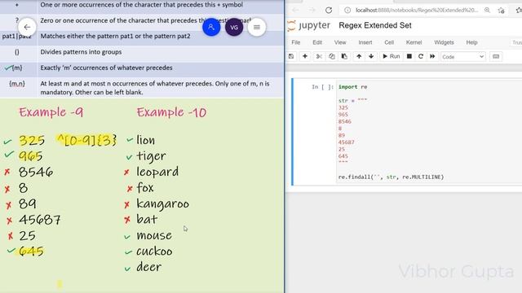The width and height of the screenshot is (522, 293).
Task: Click the back arrow overlay button
Action: coord(27,27)
